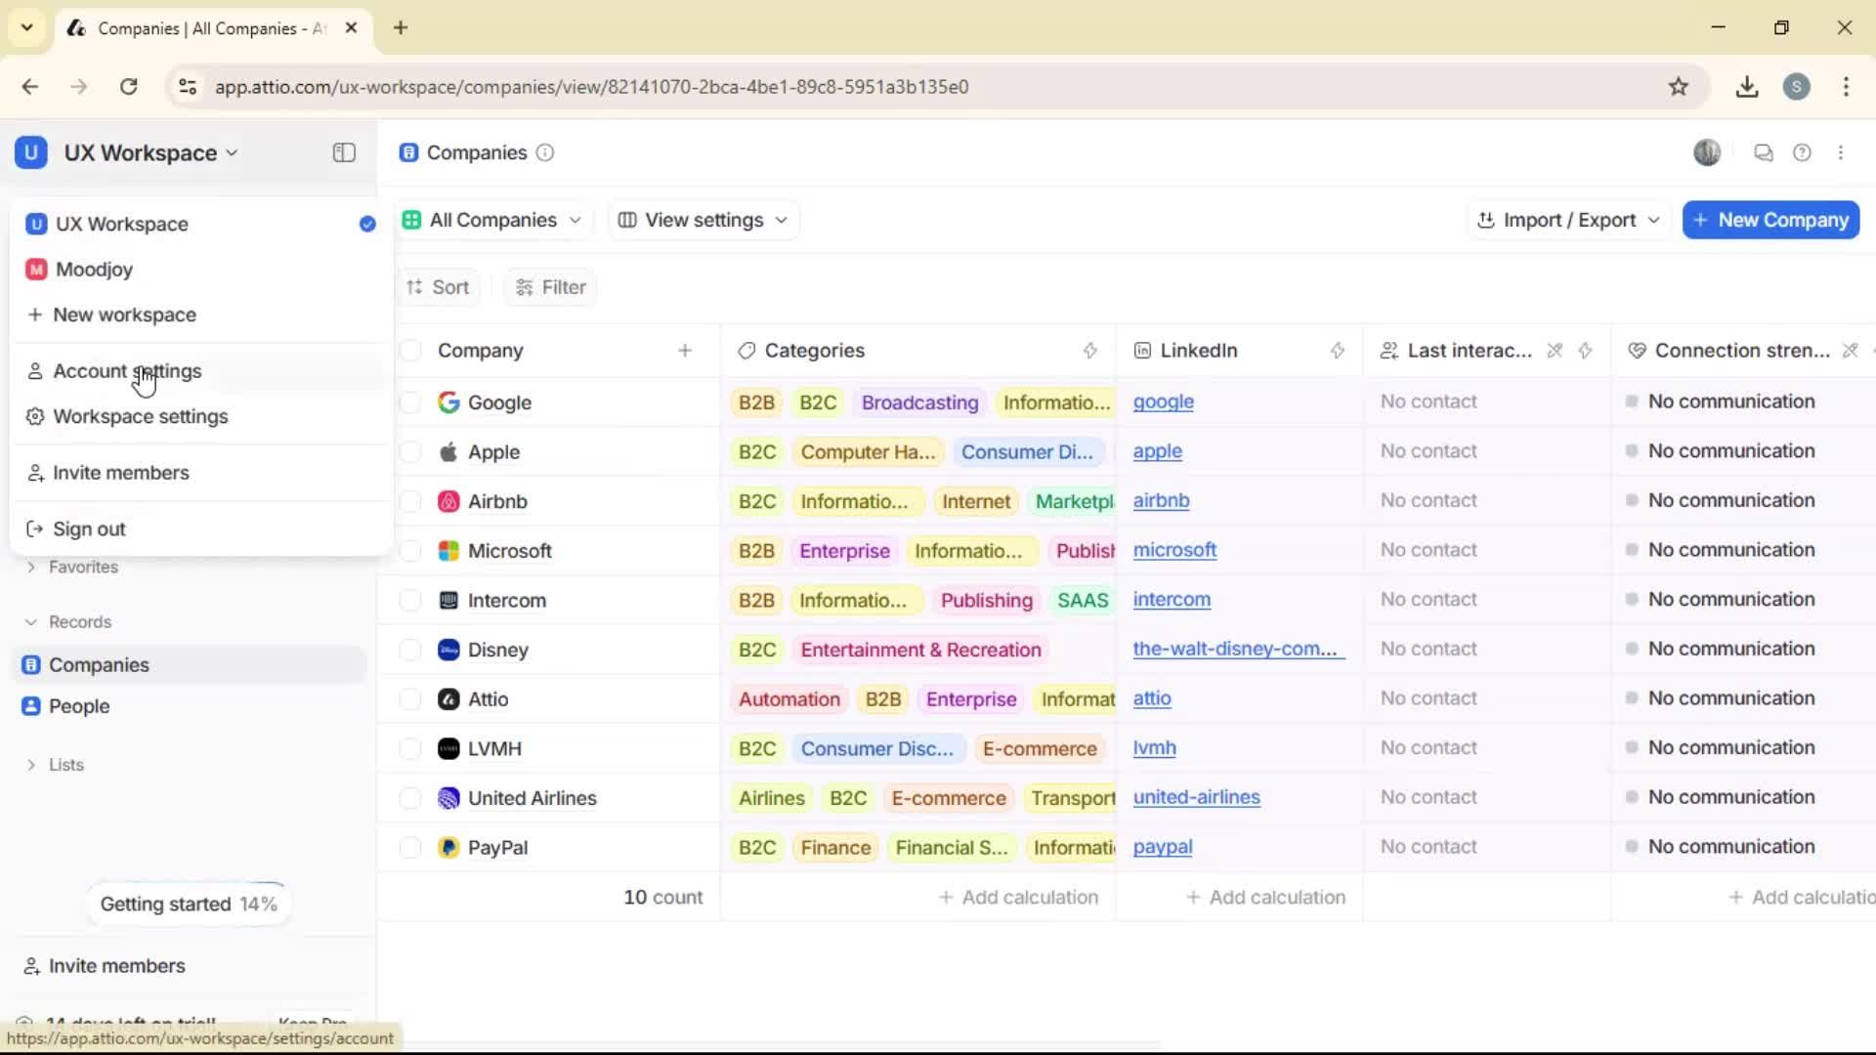Click the Sort button
This screenshot has height=1055, width=1876.
(x=438, y=287)
